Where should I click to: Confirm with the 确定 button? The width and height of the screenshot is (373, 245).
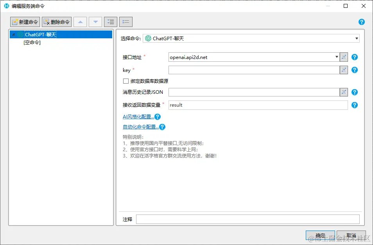click(320, 236)
